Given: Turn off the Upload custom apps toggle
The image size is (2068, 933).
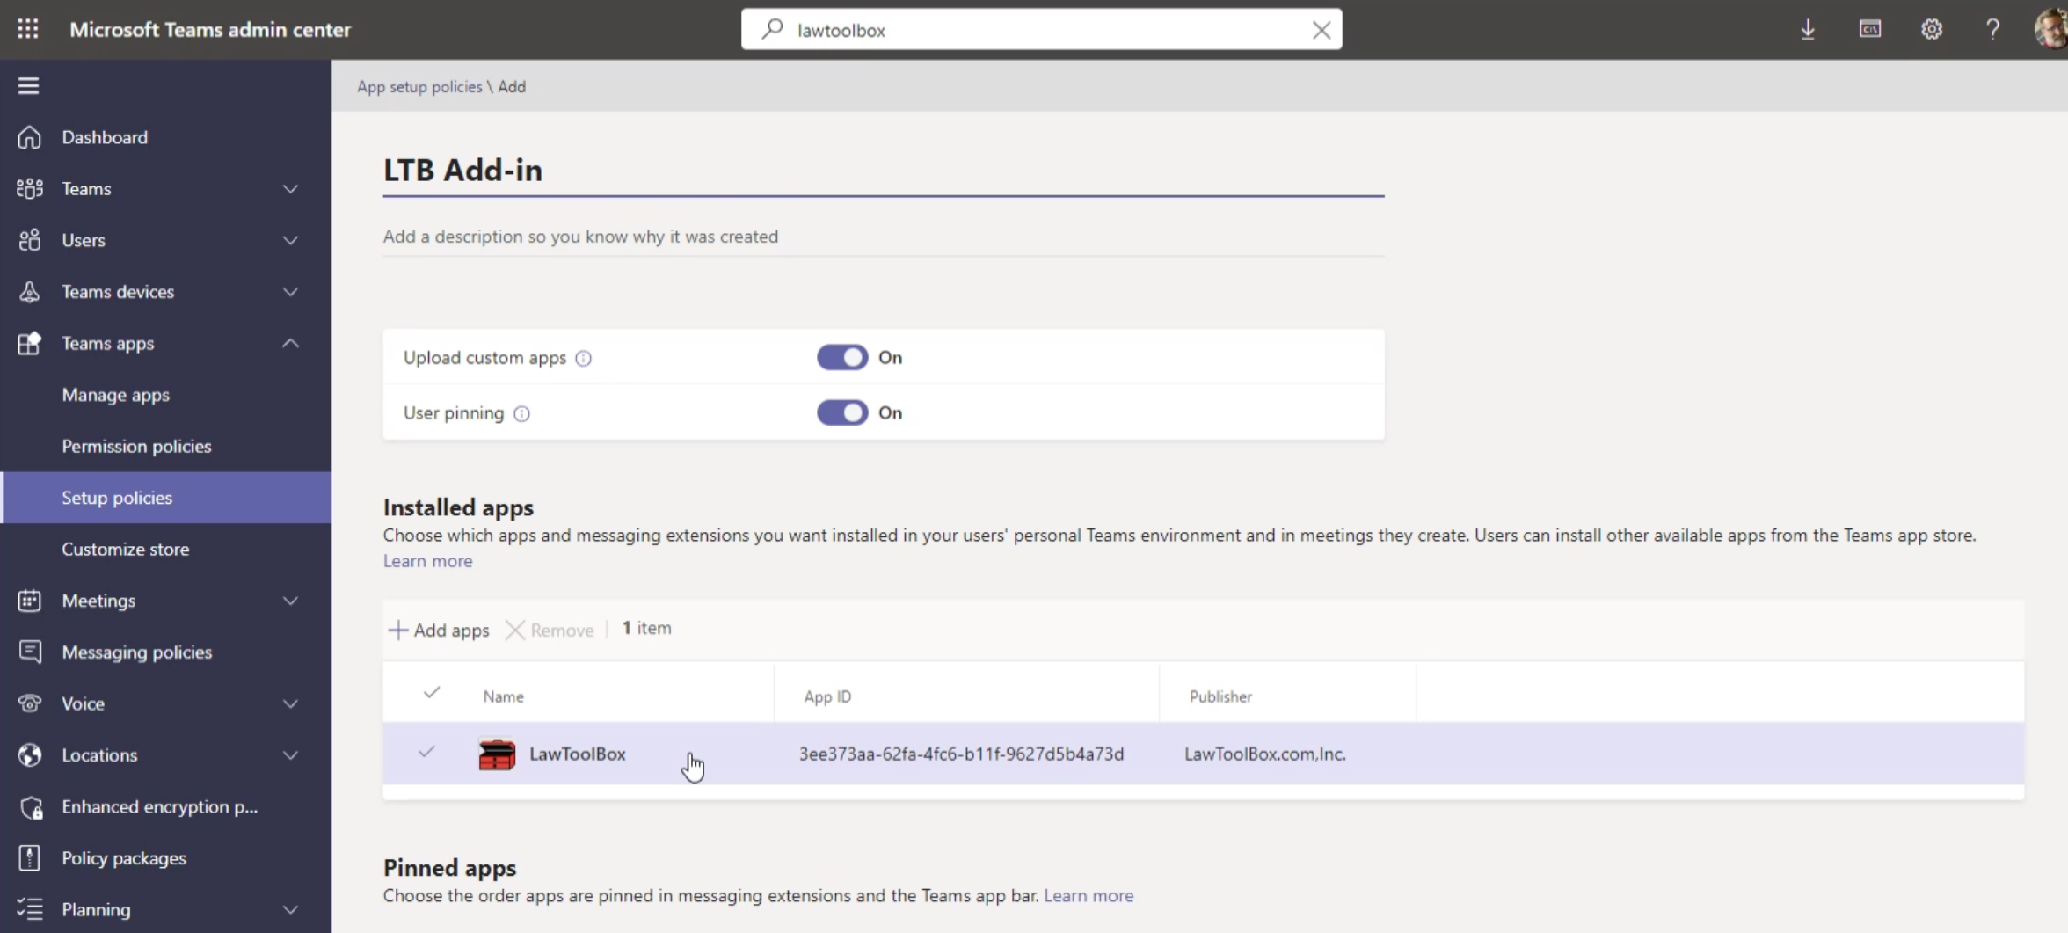Looking at the screenshot, I should click(842, 357).
